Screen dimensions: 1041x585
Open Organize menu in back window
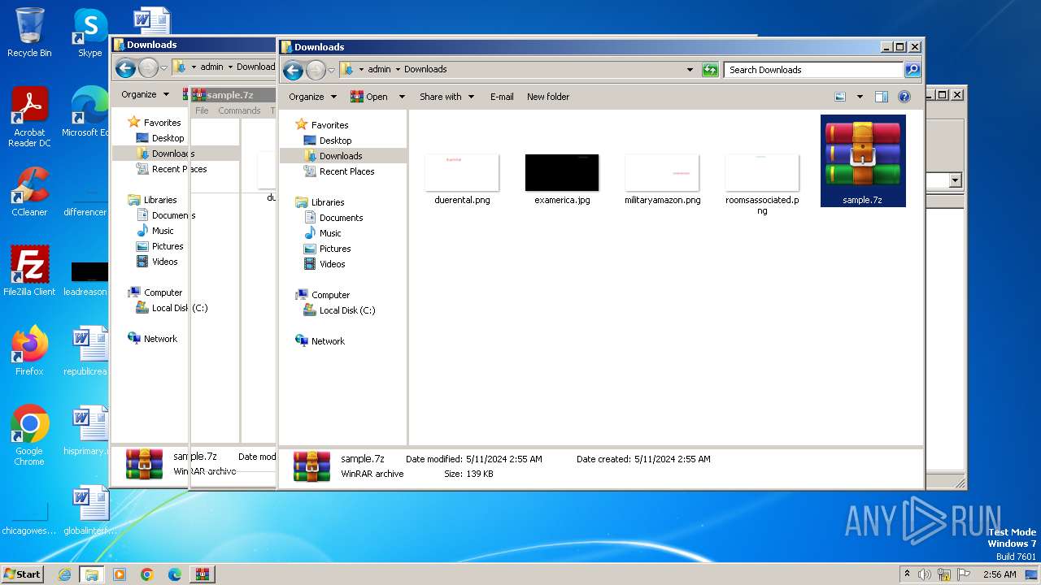point(145,94)
